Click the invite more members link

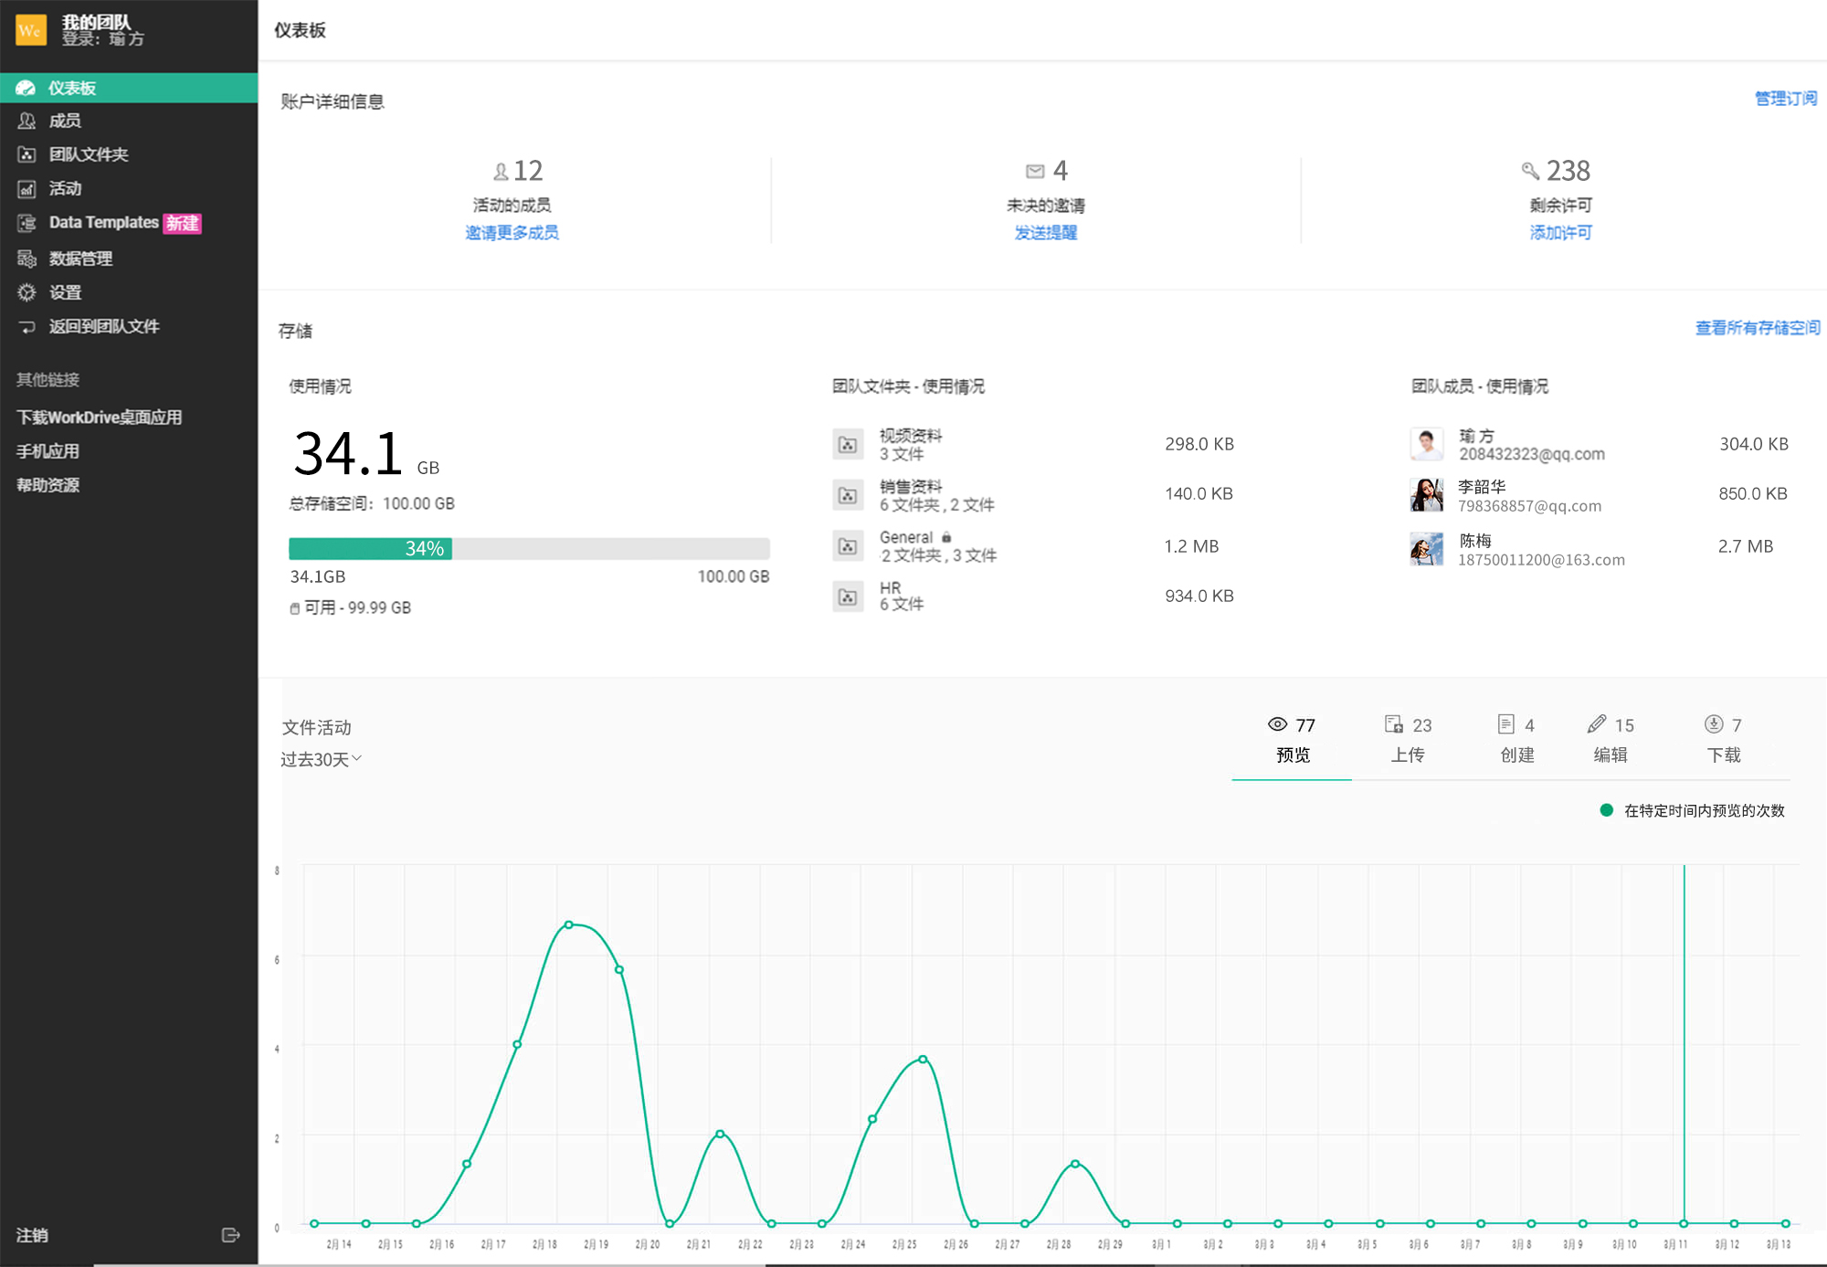click(x=512, y=233)
